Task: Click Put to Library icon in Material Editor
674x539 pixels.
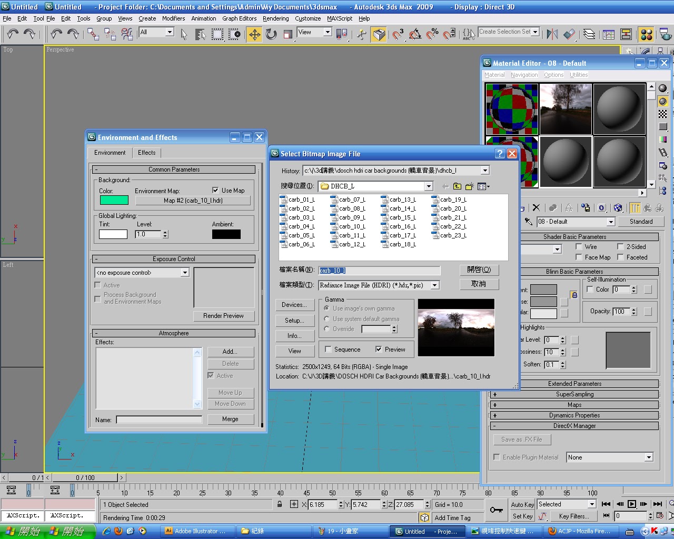Action: click(x=586, y=208)
